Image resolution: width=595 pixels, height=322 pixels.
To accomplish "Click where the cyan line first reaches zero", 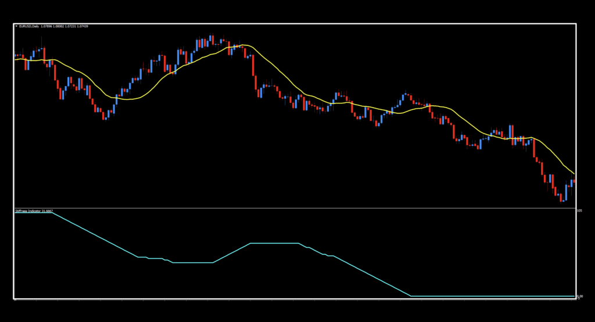I will (411, 296).
